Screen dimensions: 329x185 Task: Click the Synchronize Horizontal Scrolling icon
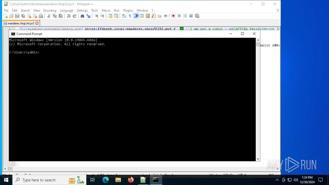(x=116, y=16)
